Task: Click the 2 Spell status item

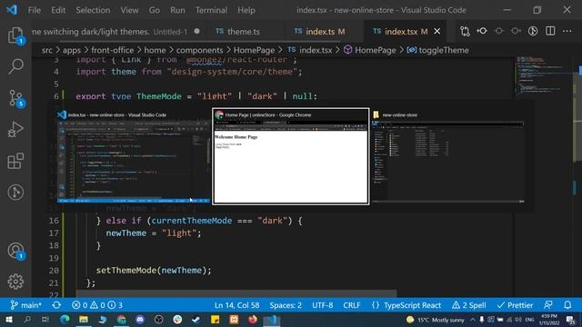Action: coord(469,305)
